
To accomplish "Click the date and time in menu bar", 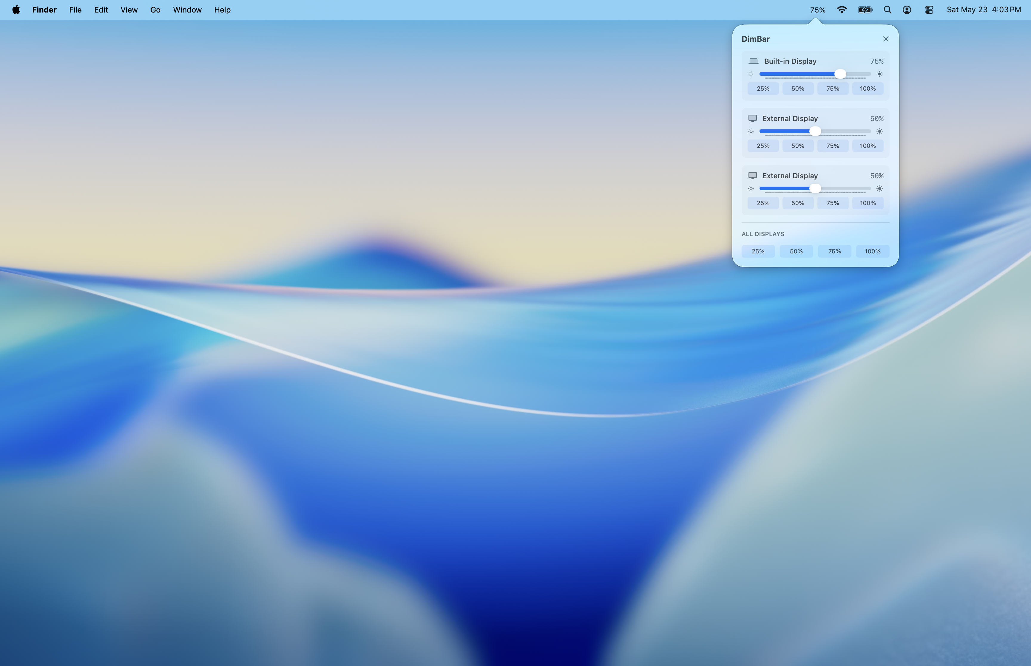I will [983, 10].
